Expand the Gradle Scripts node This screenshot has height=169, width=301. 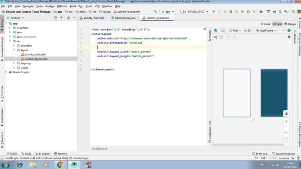(x=6, y=72)
